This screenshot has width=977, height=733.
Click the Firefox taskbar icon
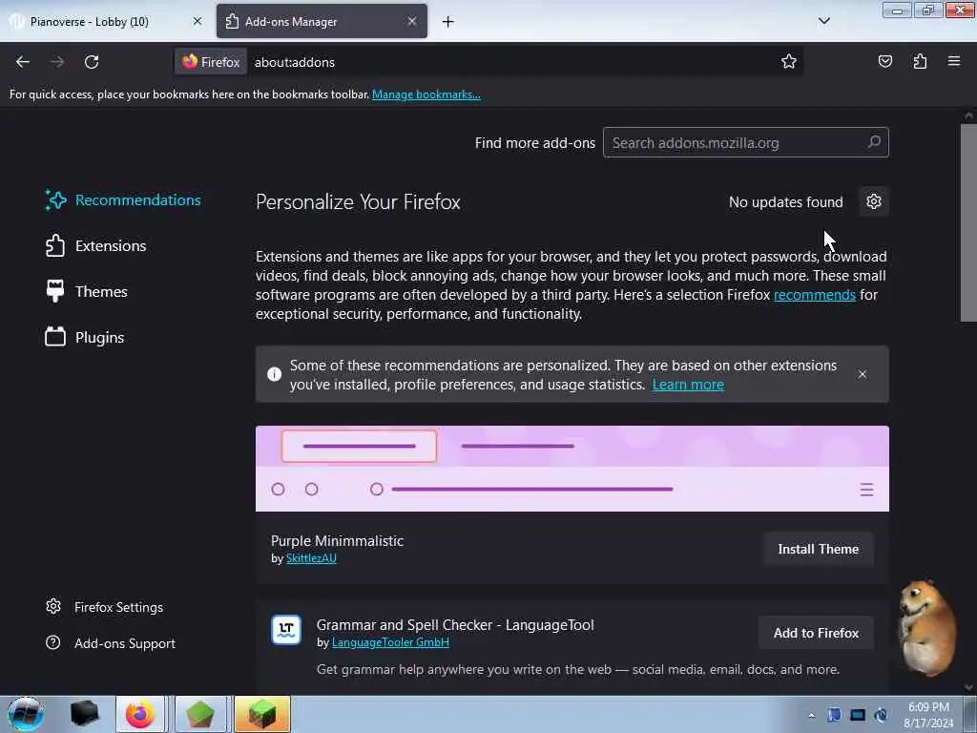coord(140,714)
